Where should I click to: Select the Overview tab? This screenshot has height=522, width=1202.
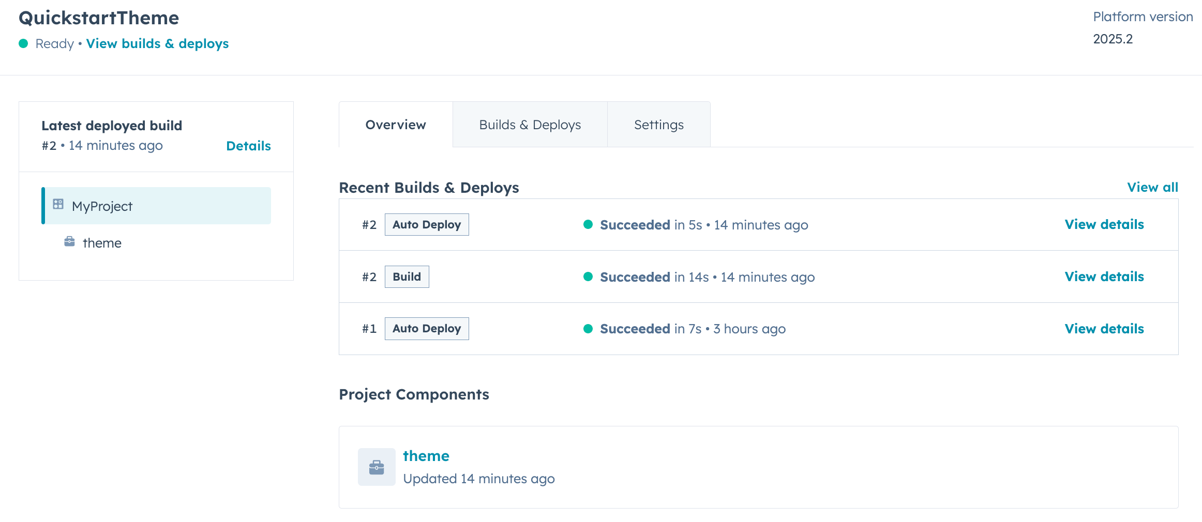click(396, 125)
